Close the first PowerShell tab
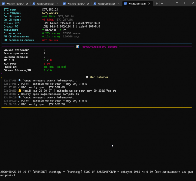 27,4
